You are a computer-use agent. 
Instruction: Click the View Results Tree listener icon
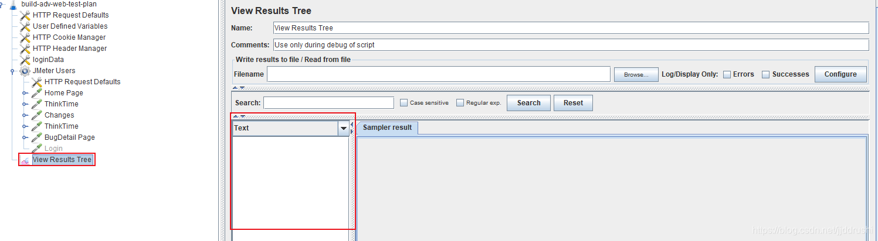25,160
